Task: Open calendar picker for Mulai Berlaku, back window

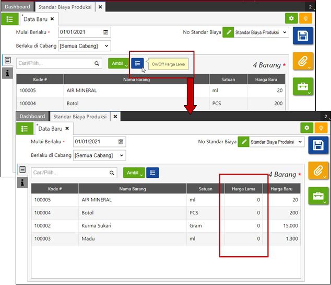Action: coord(105,32)
